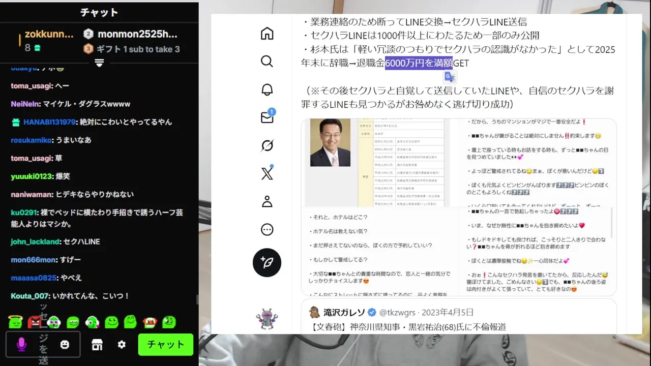651x366 pixels.
Task: Click the verified badge beside 滝沢ガレソ
Action: (372, 312)
